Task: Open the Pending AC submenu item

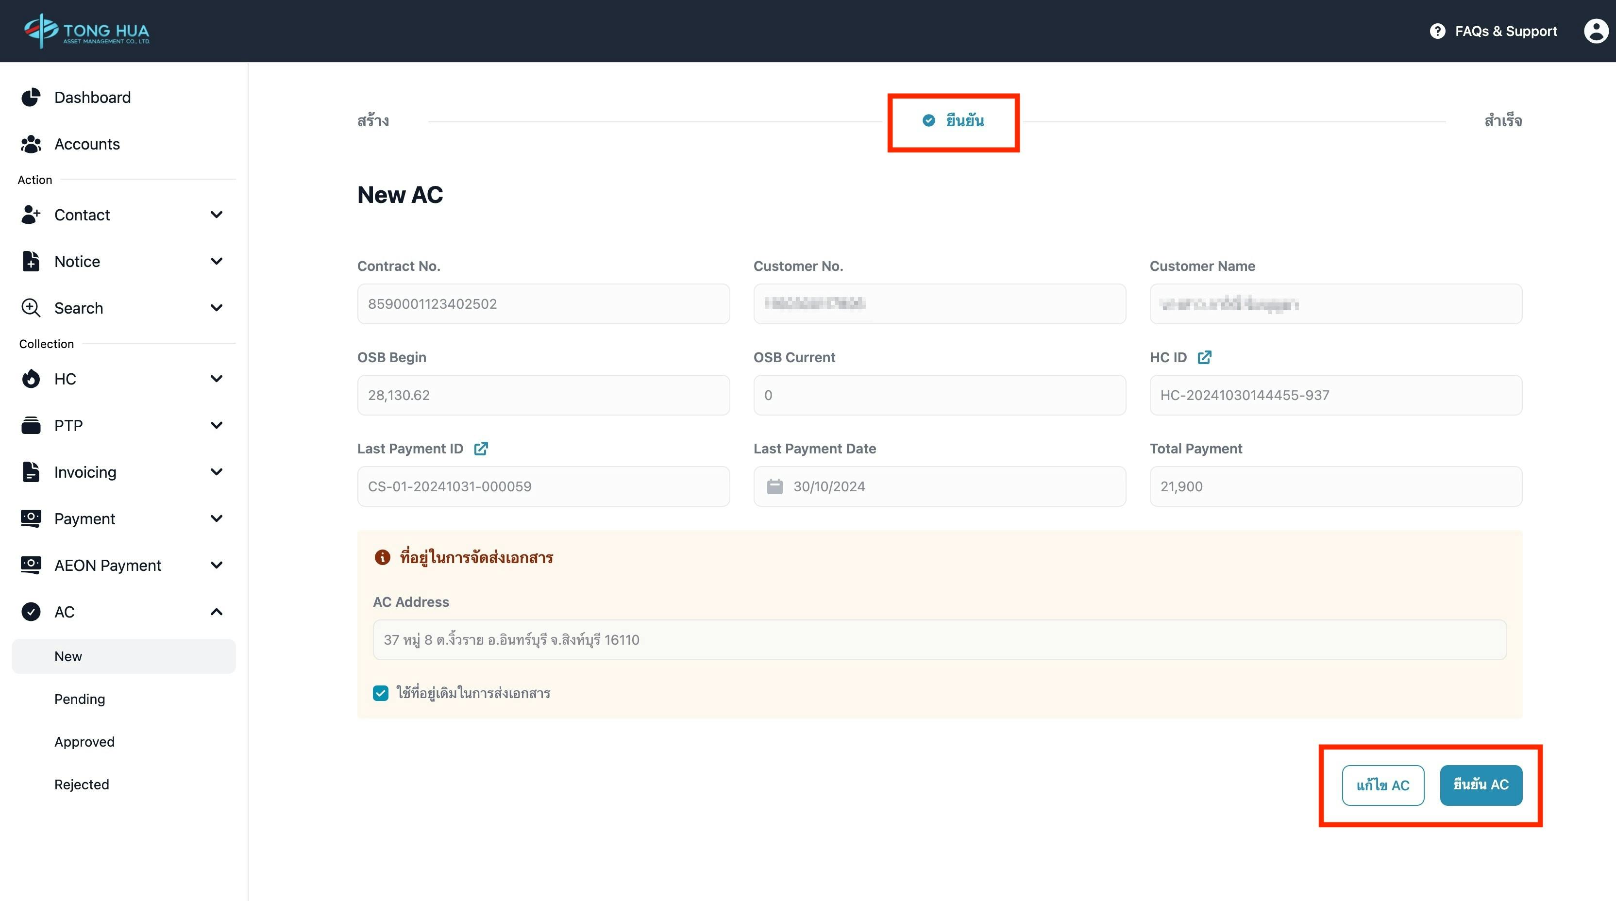Action: (x=80, y=699)
